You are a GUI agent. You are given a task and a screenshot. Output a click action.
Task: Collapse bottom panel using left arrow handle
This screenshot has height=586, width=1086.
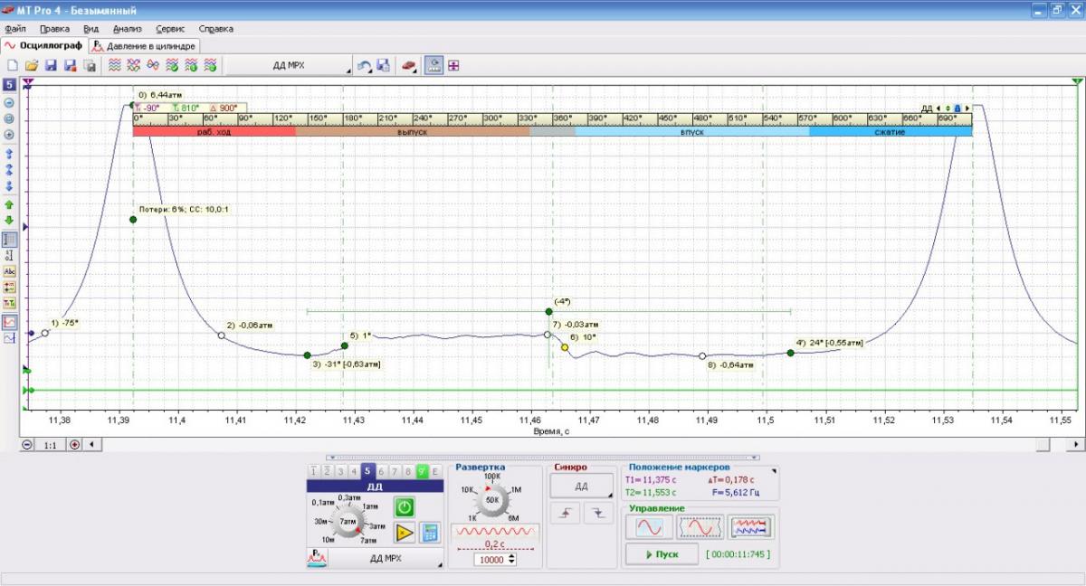click(x=332, y=457)
